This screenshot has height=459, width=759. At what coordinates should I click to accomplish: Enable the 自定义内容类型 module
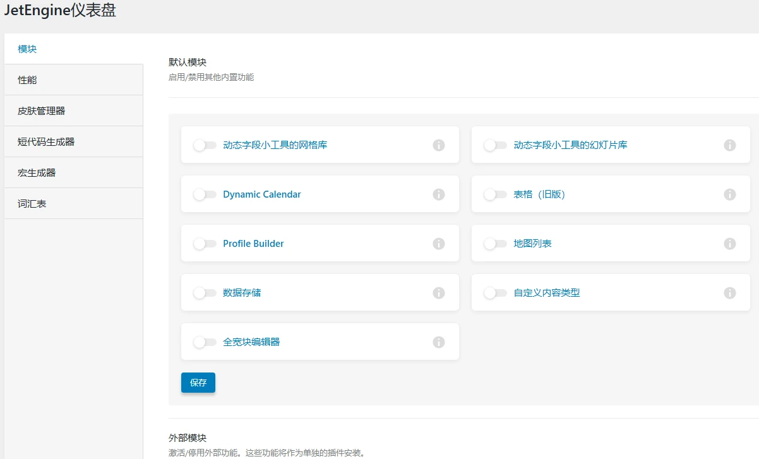pyautogui.click(x=495, y=292)
